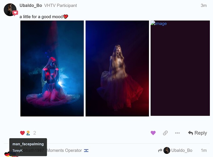213x157 pixels.
Task: Click the Reply button
Action: (198, 133)
